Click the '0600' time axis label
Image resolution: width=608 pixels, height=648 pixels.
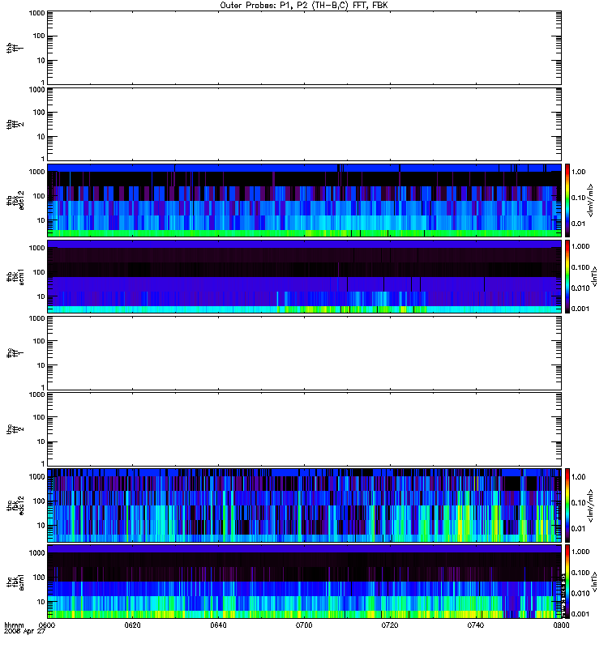click(47, 625)
